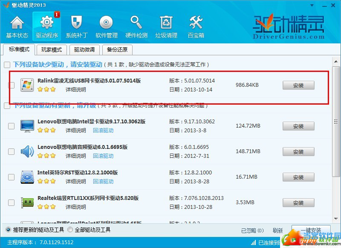Switch to the 驱动微调 tab

[84, 50]
